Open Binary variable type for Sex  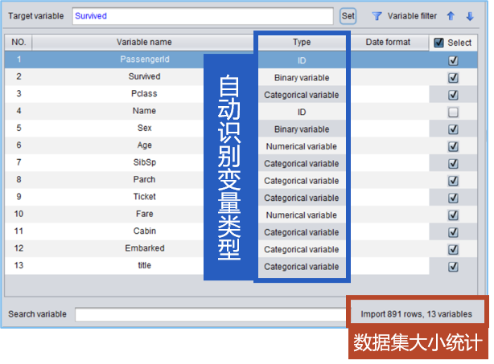point(302,129)
